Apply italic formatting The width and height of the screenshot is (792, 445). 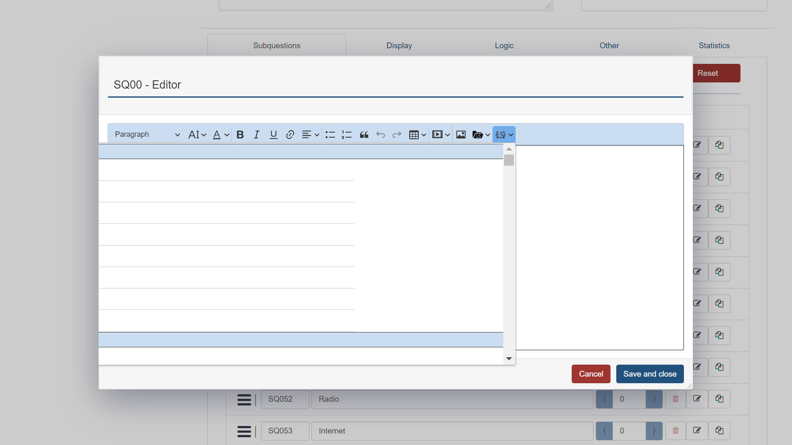257,135
